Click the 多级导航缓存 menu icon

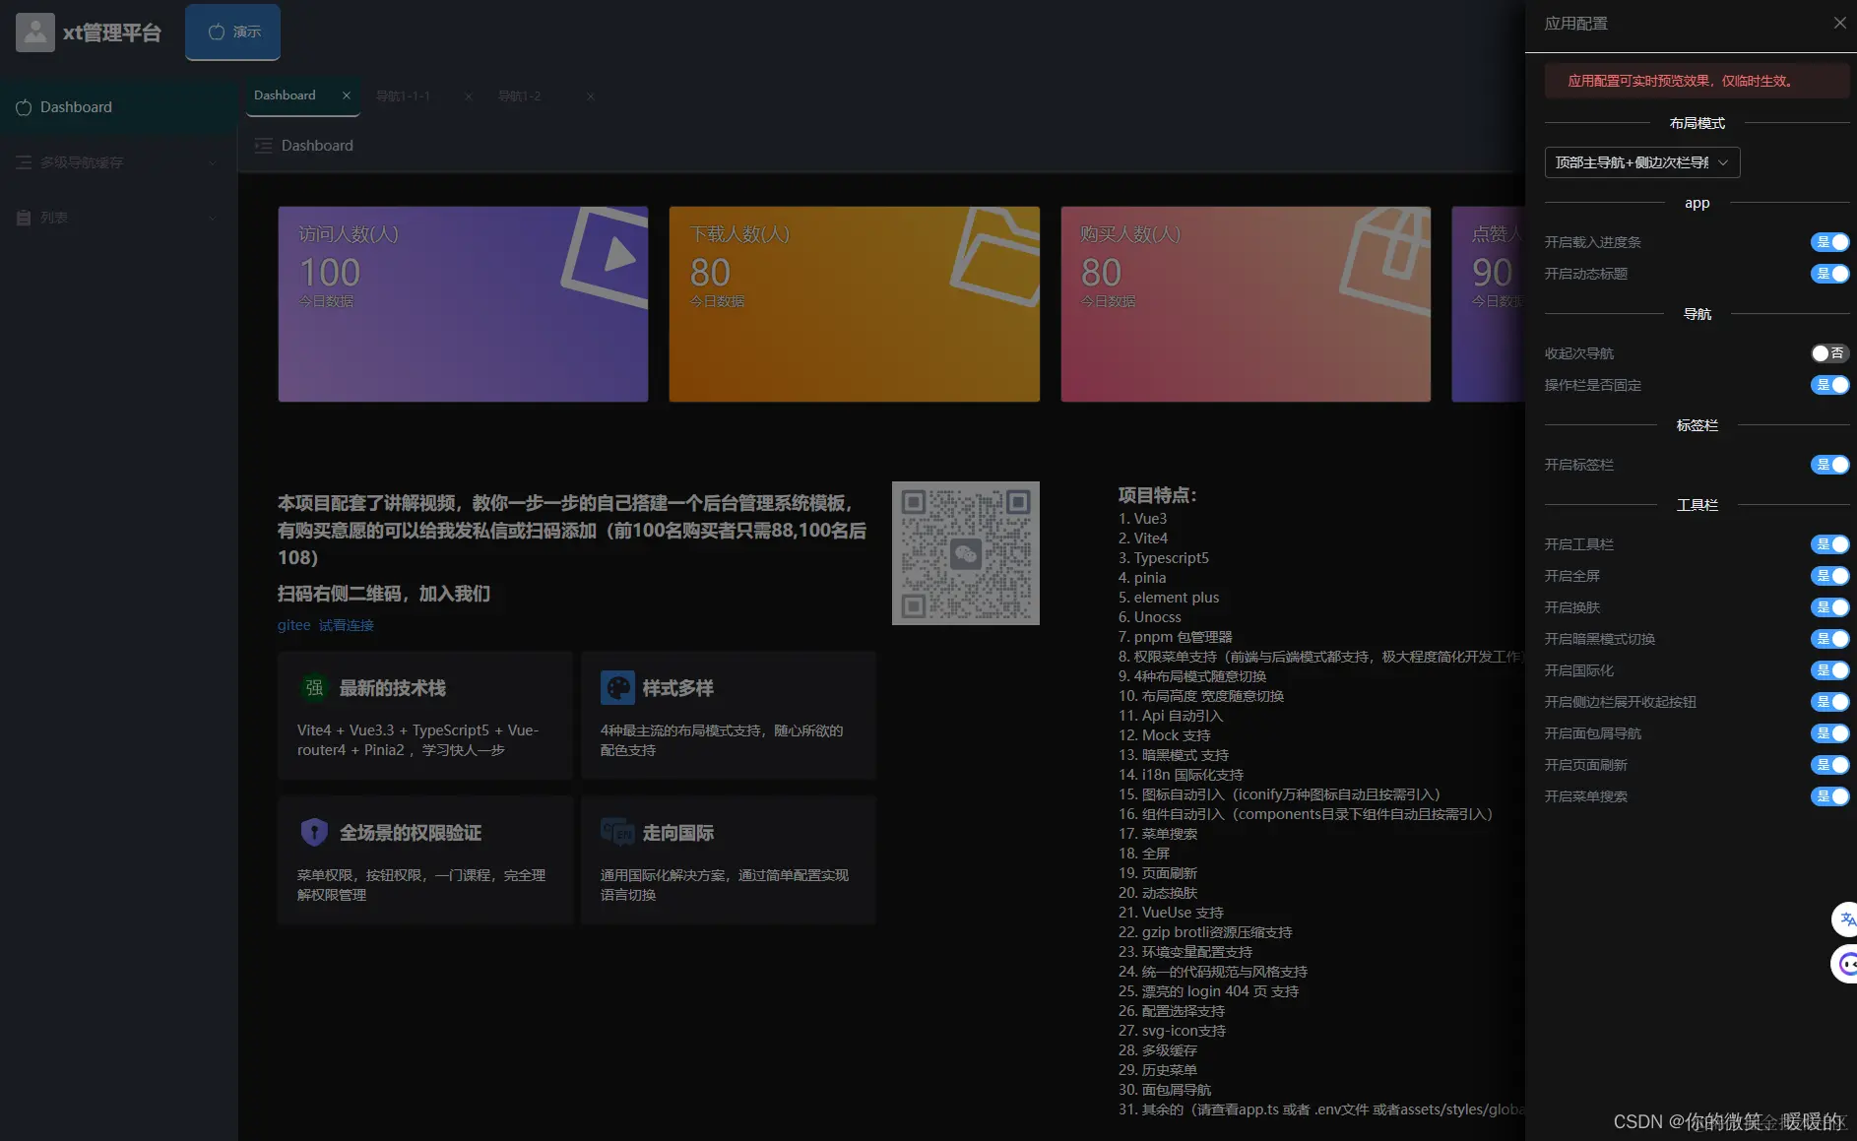point(24,161)
